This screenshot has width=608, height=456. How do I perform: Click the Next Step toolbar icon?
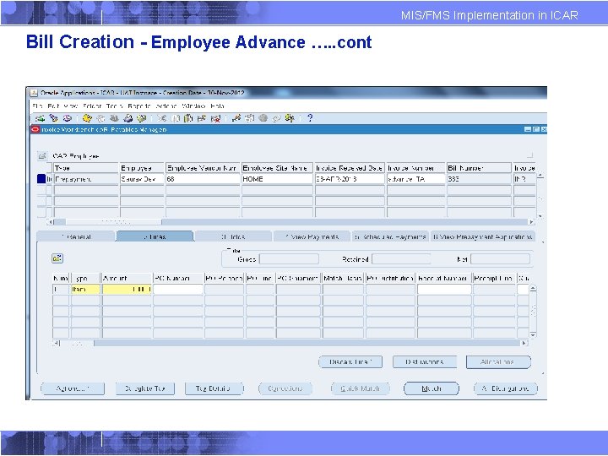tap(100, 118)
